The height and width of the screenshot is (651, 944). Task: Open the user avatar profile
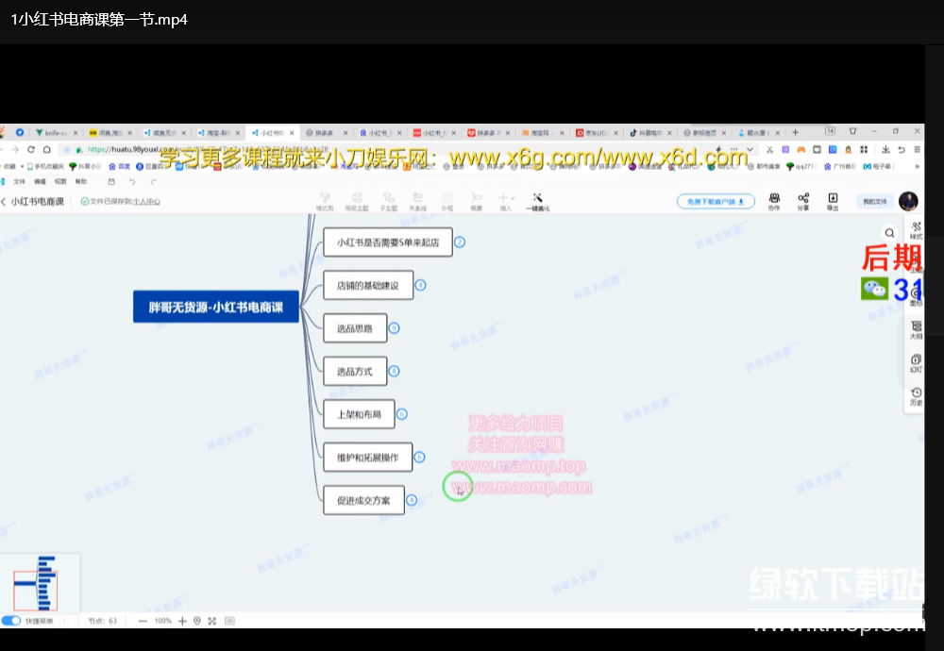(x=908, y=201)
